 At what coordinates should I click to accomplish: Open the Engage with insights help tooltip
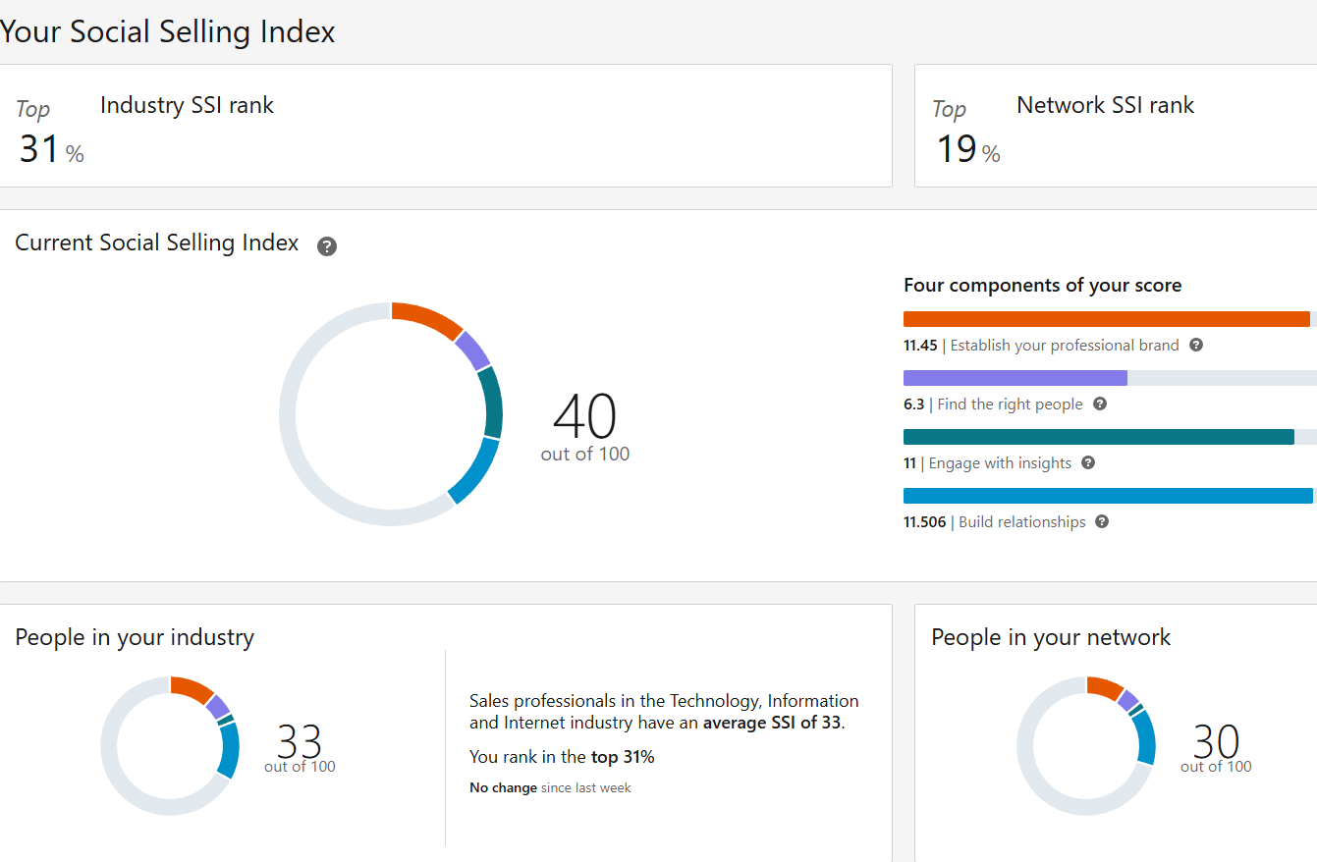(1088, 463)
